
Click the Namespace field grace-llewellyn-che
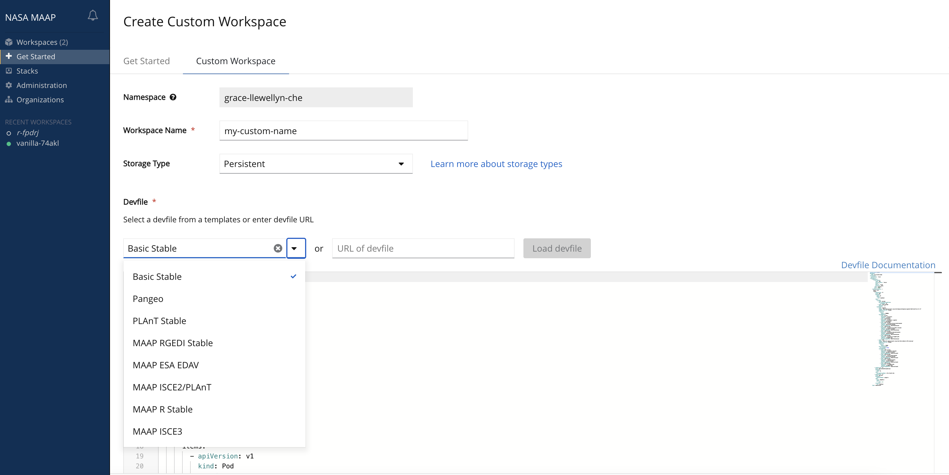(316, 97)
